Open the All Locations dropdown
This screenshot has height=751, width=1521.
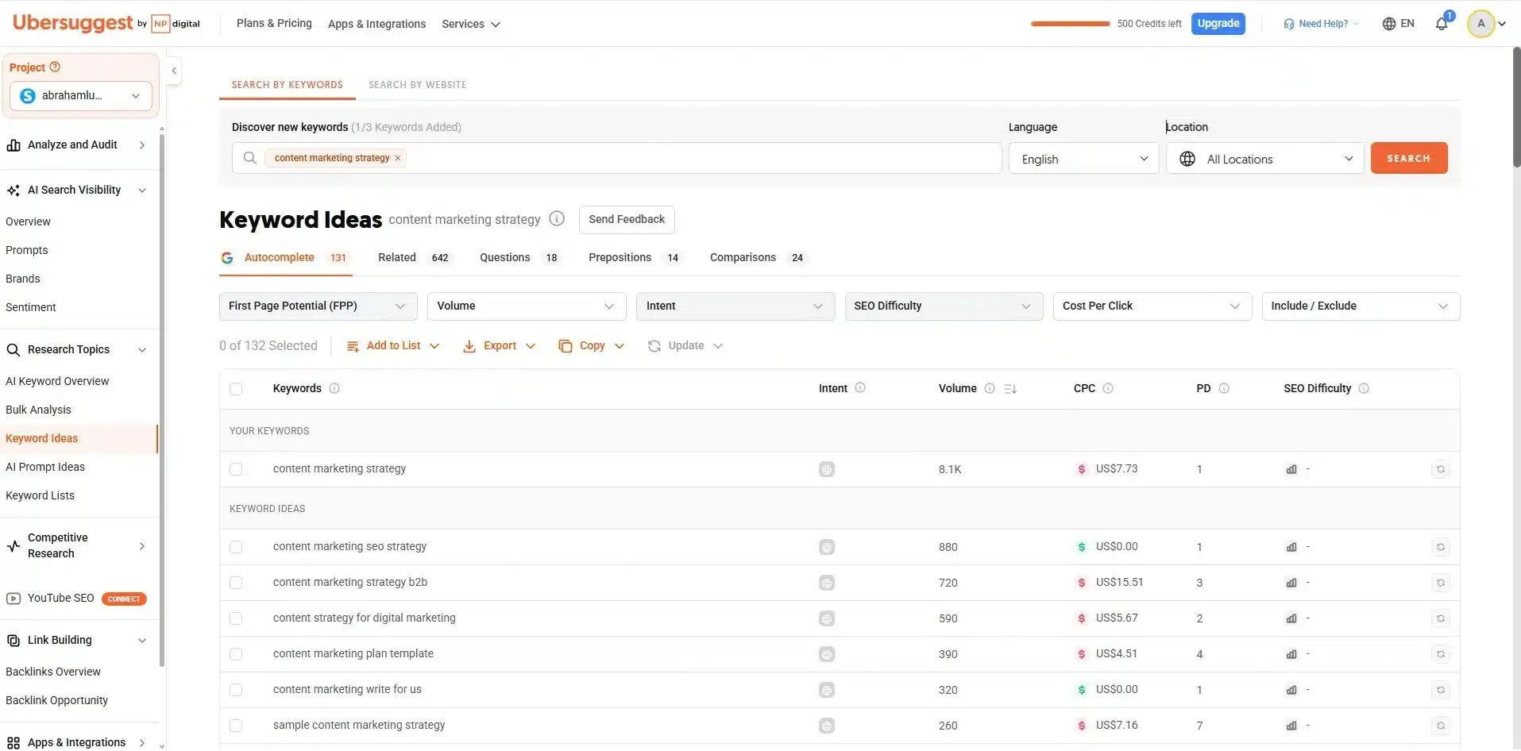(1265, 159)
